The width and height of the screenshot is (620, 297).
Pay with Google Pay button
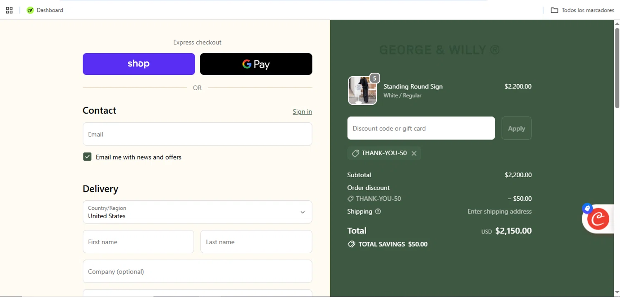pyautogui.click(x=256, y=64)
